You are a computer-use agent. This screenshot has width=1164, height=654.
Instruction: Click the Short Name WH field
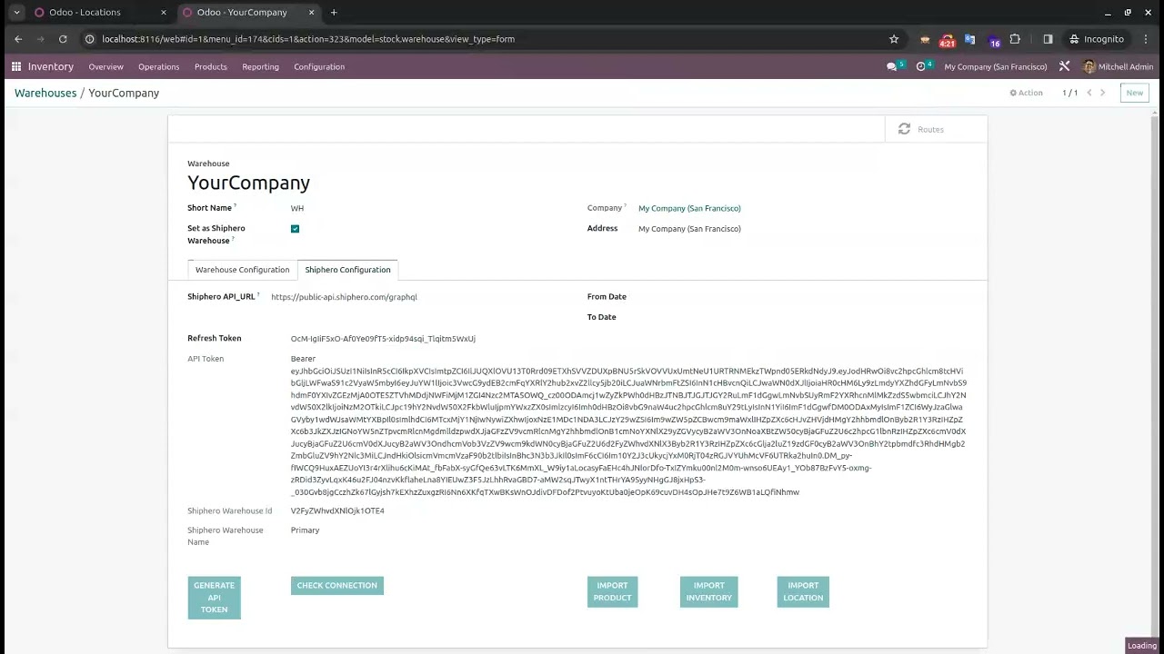tap(297, 208)
